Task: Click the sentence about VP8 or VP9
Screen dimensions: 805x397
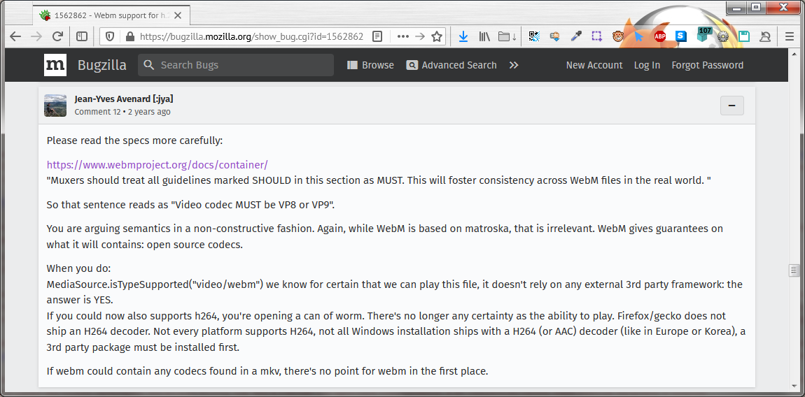Action: (x=191, y=205)
